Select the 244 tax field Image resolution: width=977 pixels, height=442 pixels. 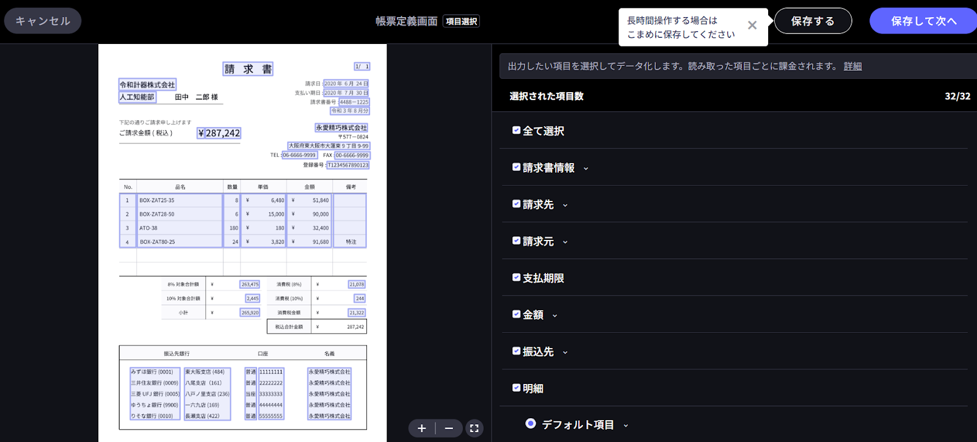(x=360, y=299)
